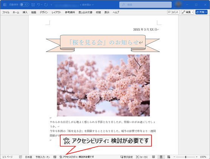Open the アクセシビリティ status bar checker
210x159 pixels.
(76, 157)
